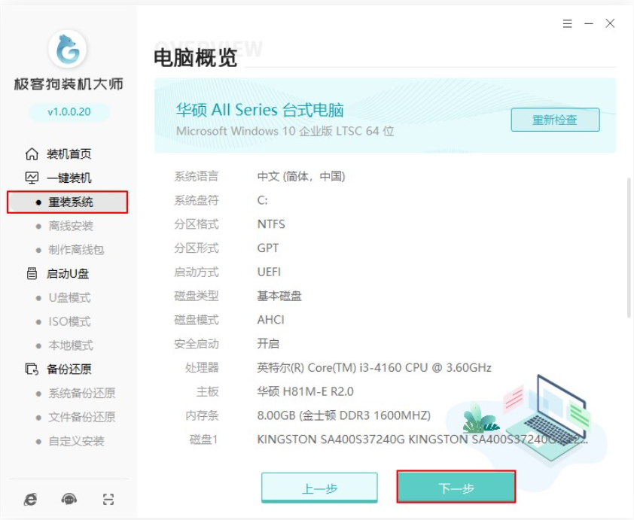The width and height of the screenshot is (634, 520).
Task: Click the vertical scrollbar on the right
Action: pyautogui.click(x=629, y=248)
